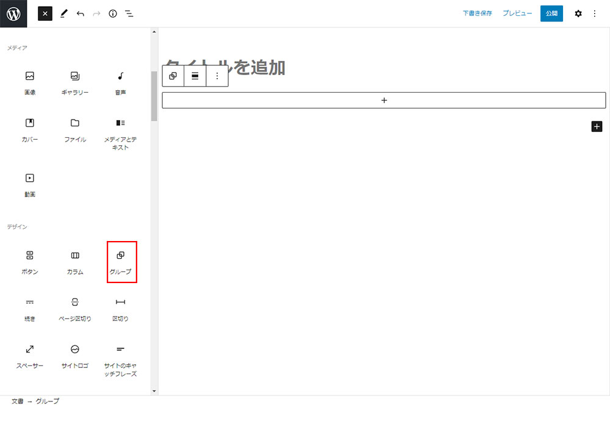Screen dimensions: 610x421
Task: Toggle the settings sidebar gear
Action: click(x=578, y=13)
